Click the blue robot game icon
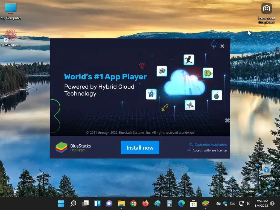The height and width of the screenshot is (210, 280). (x=151, y=94)
